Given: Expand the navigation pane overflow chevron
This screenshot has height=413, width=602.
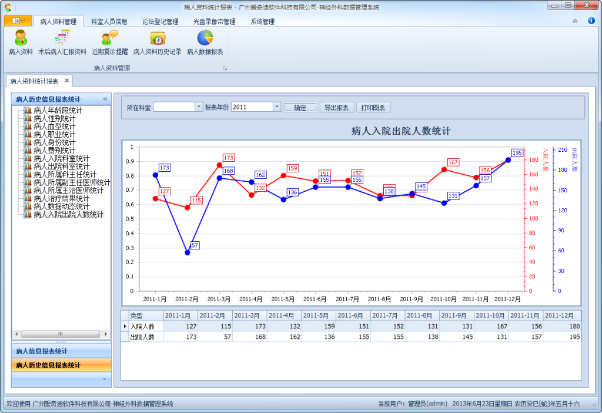Looking at the screenshot, I should pyautogui.click(x=104, y=379).
